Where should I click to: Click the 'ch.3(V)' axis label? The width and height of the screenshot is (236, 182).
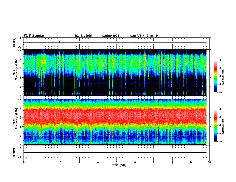point(14,153)
